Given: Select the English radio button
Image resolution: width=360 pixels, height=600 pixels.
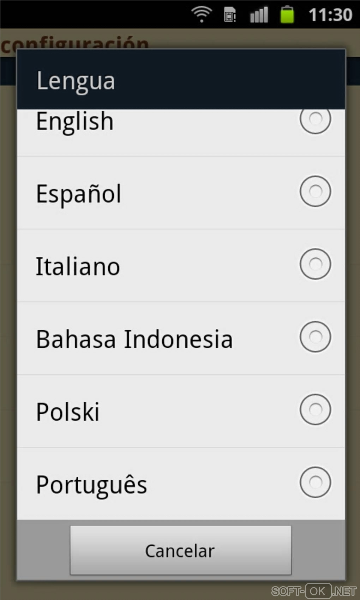Looking at the screenshot, I should coord(315,119).
